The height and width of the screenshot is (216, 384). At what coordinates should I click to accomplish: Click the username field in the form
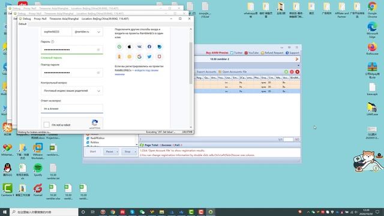tap(56, 32)
